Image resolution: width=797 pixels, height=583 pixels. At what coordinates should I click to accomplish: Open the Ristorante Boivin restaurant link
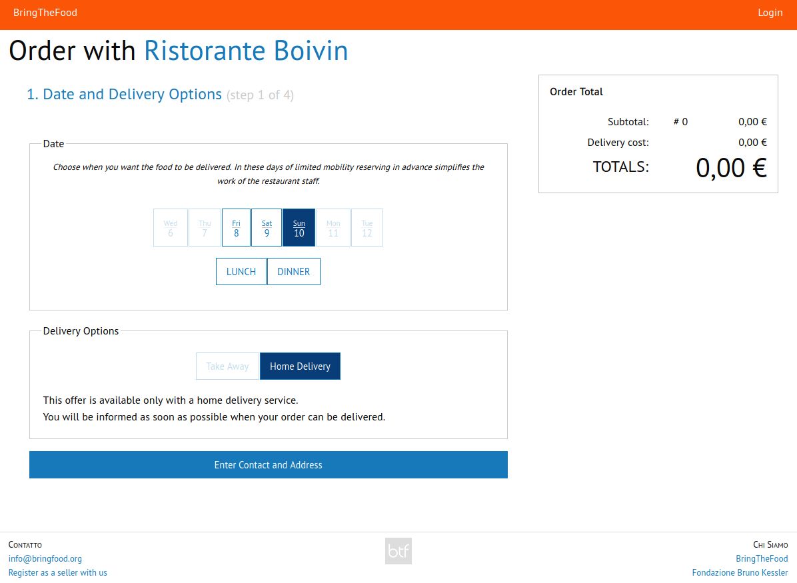tap(246, 51)
